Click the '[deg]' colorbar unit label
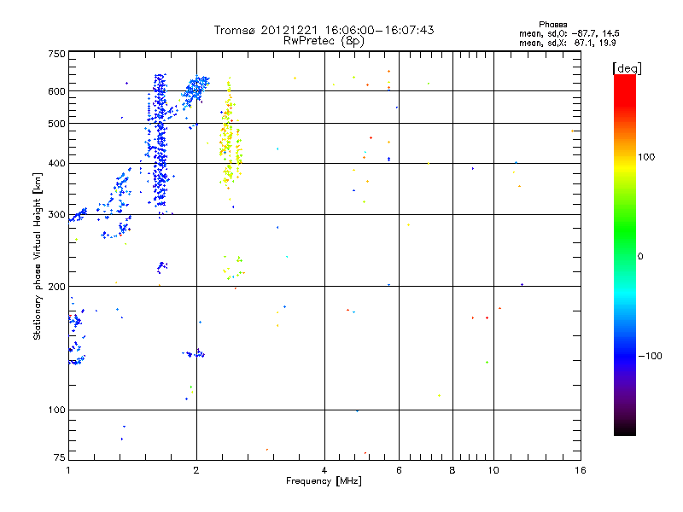683x512 pixels. coord(627,68)
